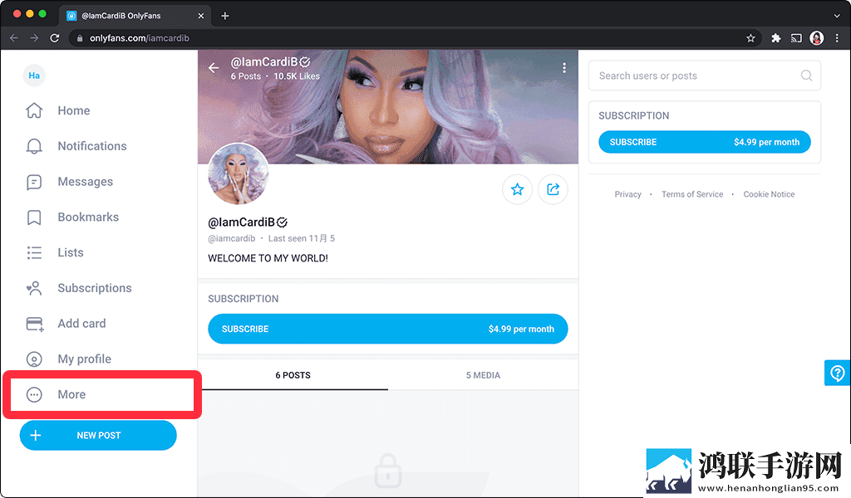Click the SUBSCRIBE button in the right panel

(705, 142)
